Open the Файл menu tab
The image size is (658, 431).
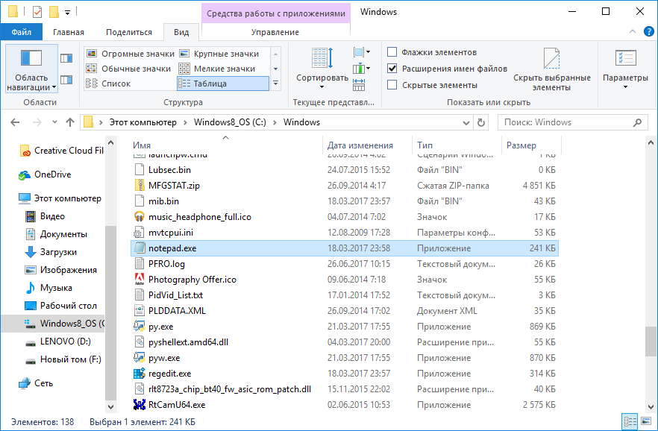click(x=22, y=32)
